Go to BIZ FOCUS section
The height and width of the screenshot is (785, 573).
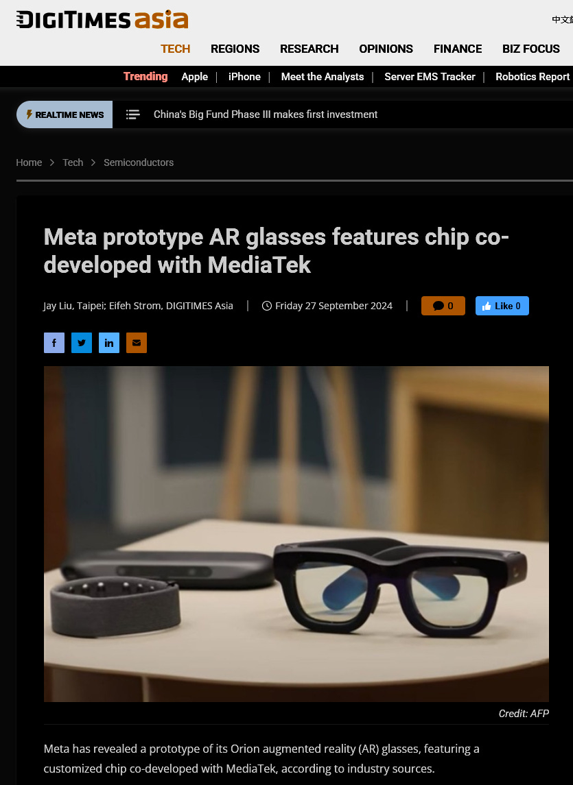point(531,49)
